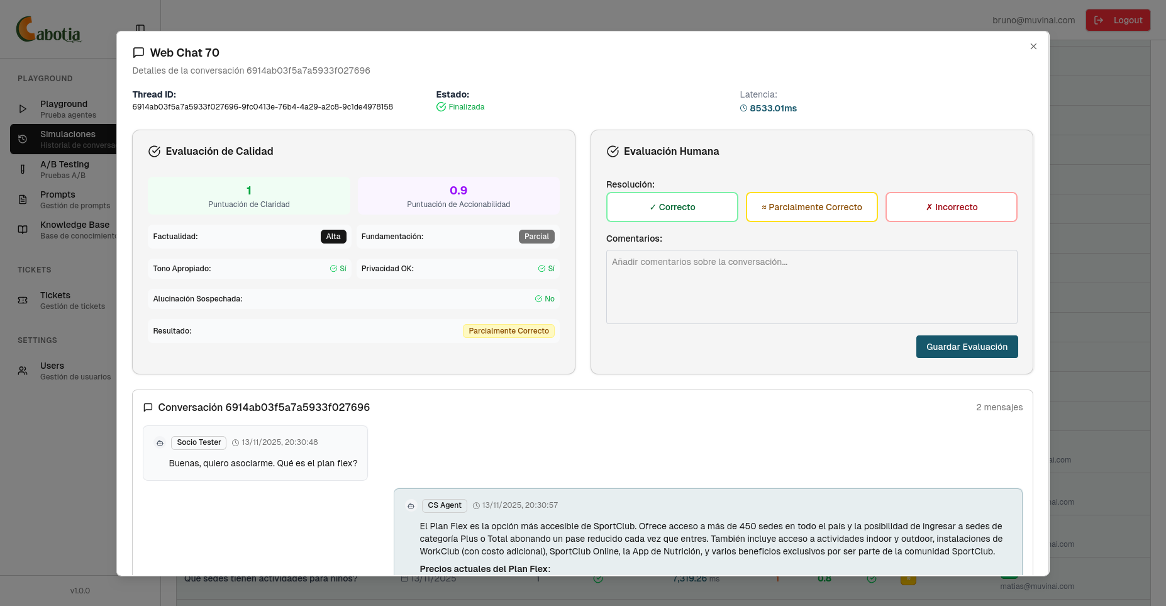Close the Web Chat 70 dialog
This screenshot has height=606, width=1166.
coord(1033,47)
